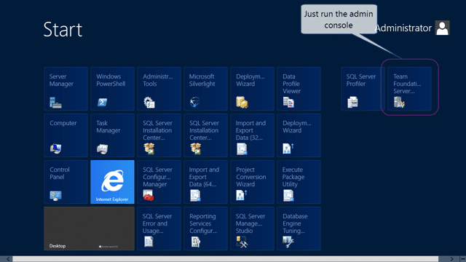Open Import and Export Data (32-bit) tile
Viewport: 466px width, 262px height.
pyautogui.click(x=253, y=135)
